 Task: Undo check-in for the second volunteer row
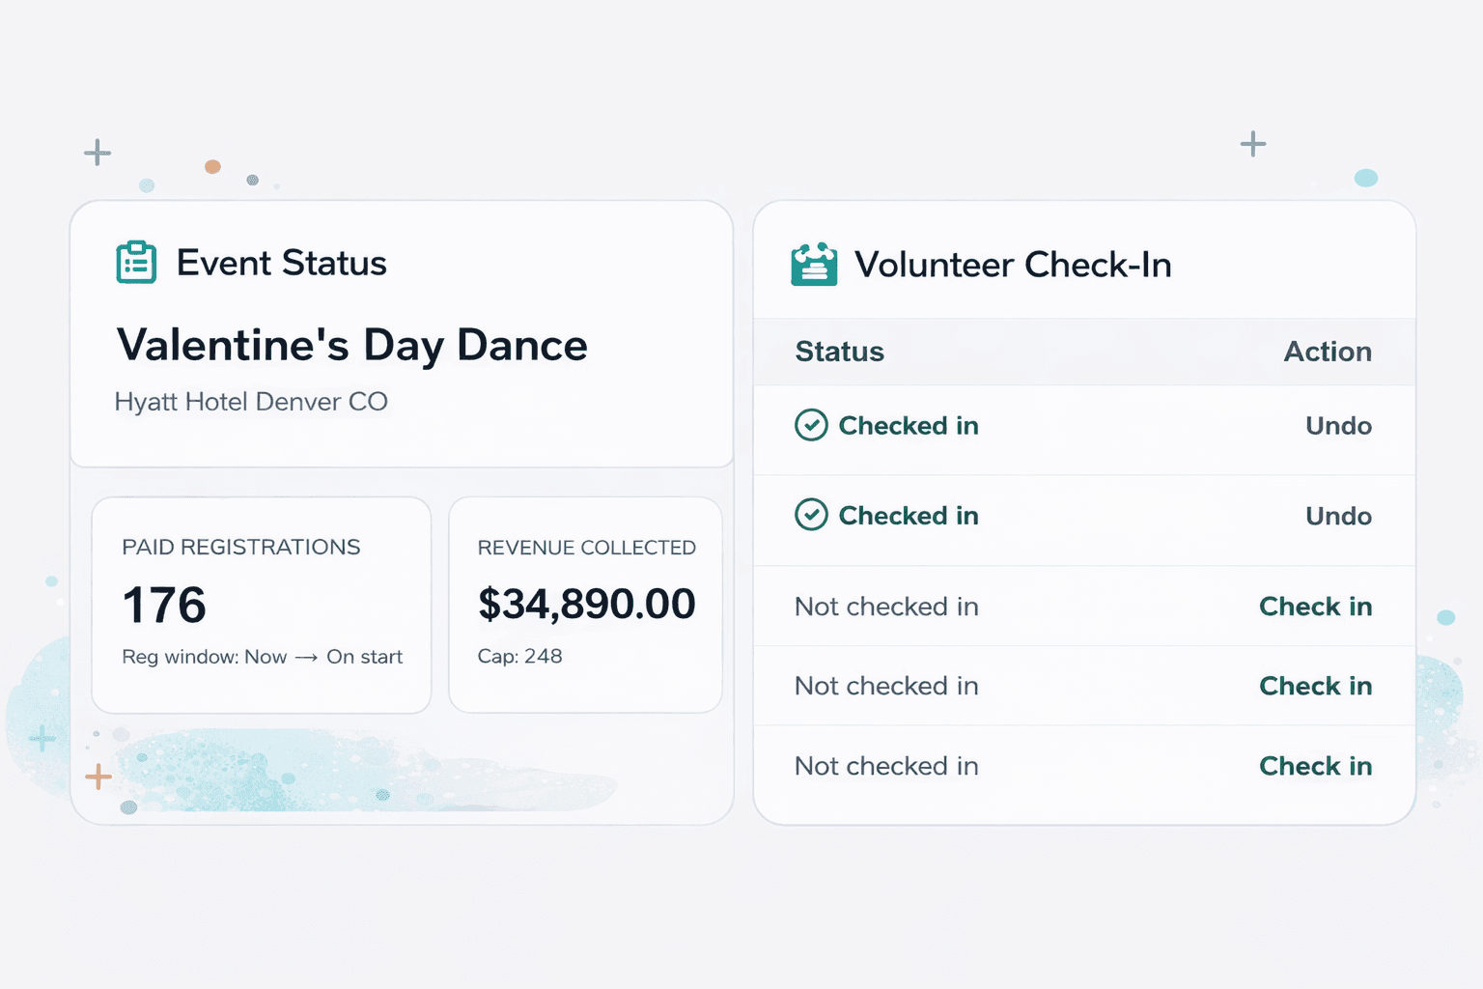point(1338,516)
